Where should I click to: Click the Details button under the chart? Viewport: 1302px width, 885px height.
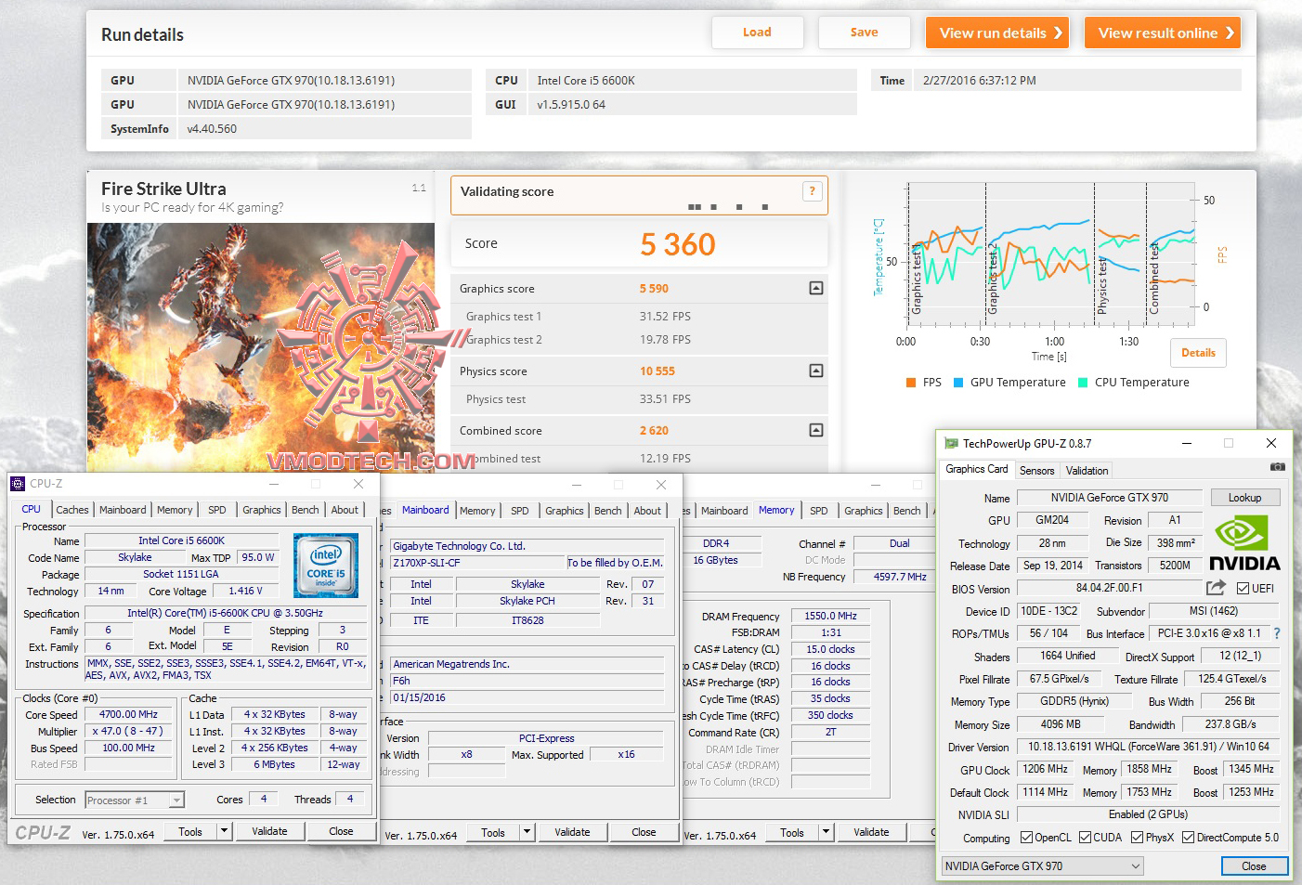pyautogui.click(x=1198, y=353)
